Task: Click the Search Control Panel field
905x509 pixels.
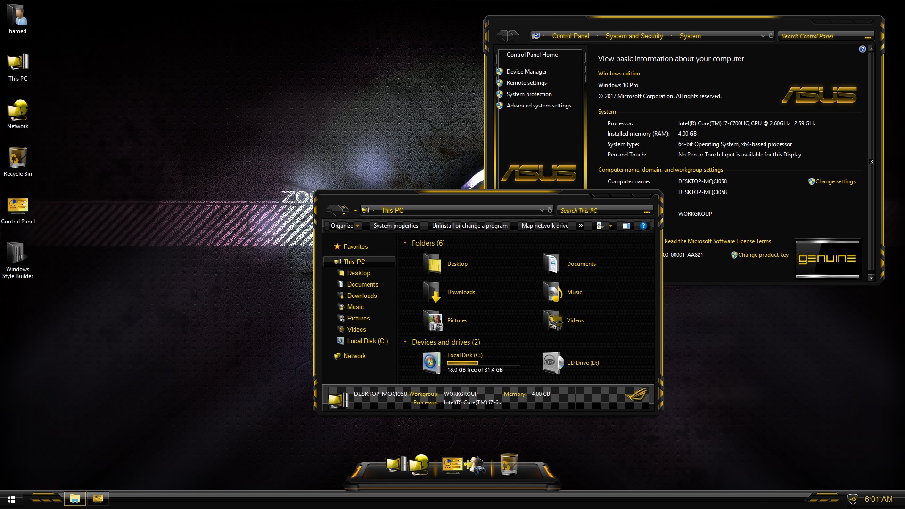Action: tap(820, 36)
